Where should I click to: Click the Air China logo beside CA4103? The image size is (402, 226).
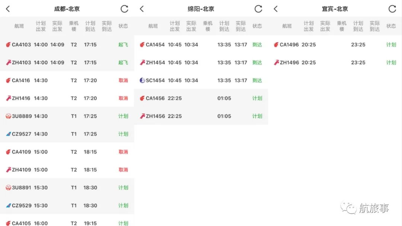coord(8,45)
